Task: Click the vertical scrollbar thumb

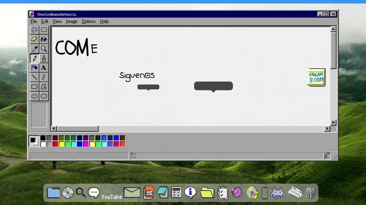Action: [x=333, y=50]
